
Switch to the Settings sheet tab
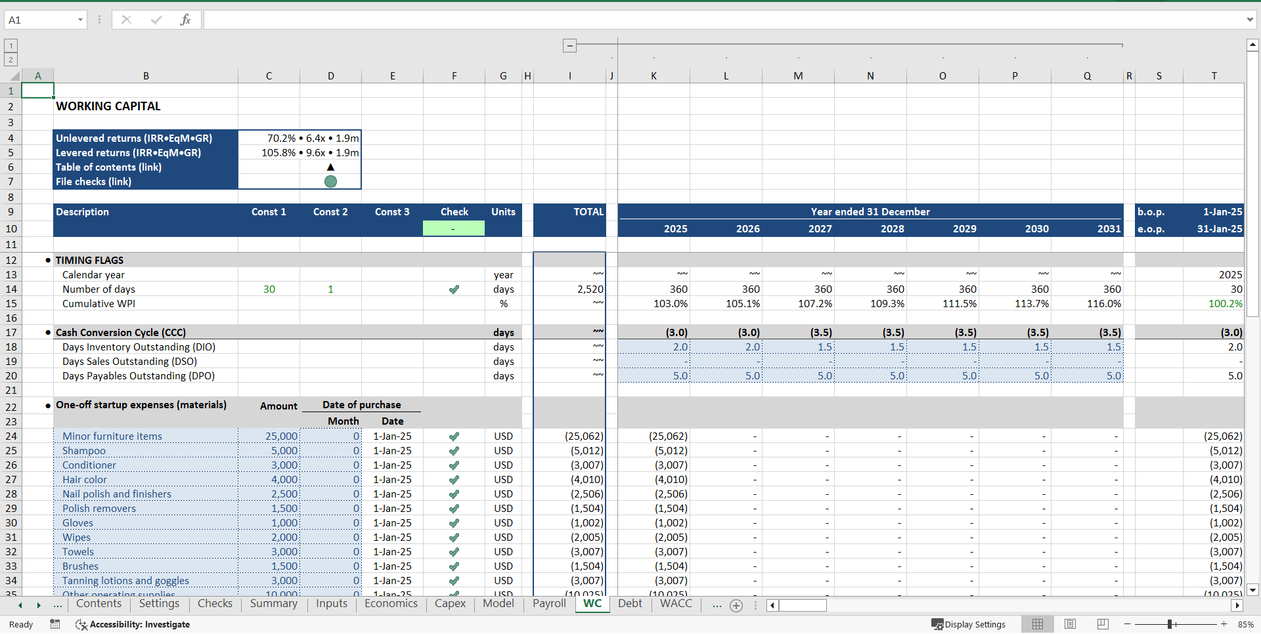coord(159,604)
